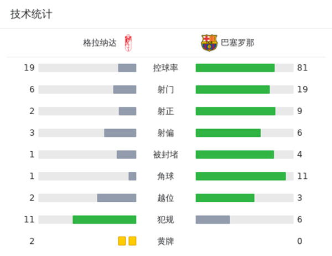
Task: Click the 黄牌 yellow card label
Action: point(165,241)
